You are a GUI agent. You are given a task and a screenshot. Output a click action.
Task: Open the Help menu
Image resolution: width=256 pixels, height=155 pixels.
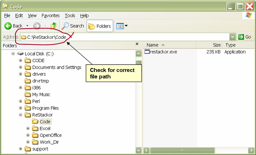84,16
